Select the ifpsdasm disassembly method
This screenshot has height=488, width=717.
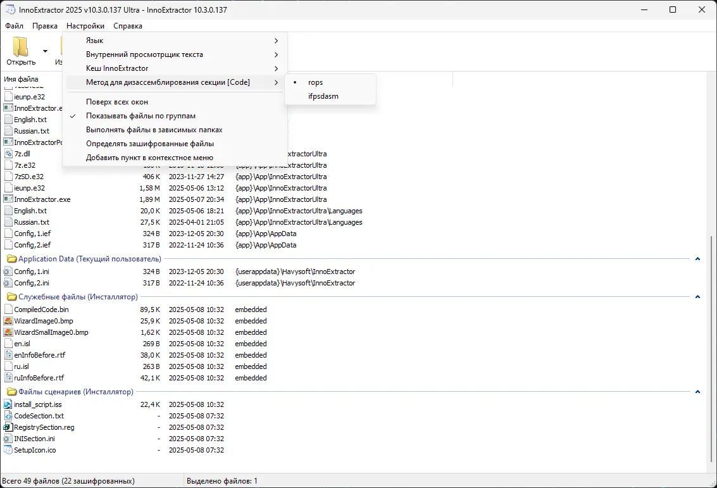330,96
